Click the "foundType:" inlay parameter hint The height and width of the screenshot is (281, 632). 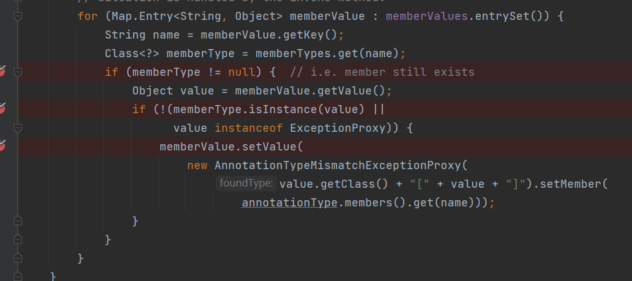click(x=246, y=183)
